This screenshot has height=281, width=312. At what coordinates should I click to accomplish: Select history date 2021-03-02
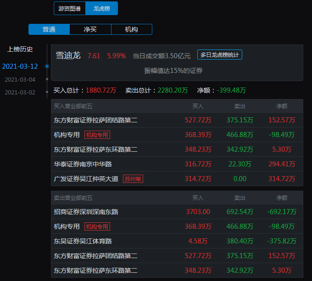click(20, 93)
